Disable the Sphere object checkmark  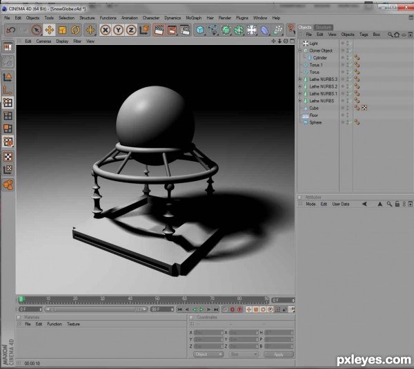[x=351, y=122]
